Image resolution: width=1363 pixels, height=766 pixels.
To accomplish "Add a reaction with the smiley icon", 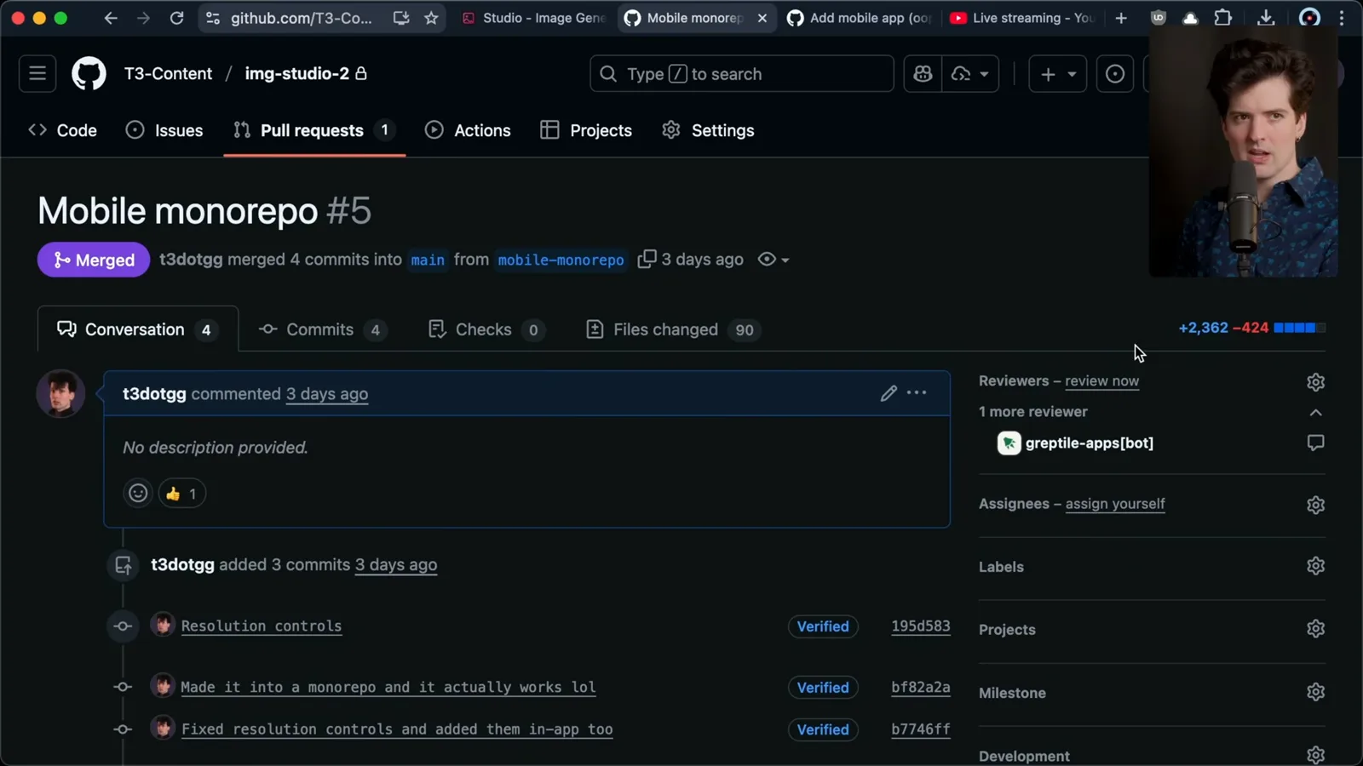I will 138,494.
